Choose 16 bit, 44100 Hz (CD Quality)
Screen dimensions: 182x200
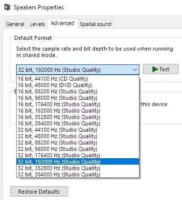coord(78,79)
